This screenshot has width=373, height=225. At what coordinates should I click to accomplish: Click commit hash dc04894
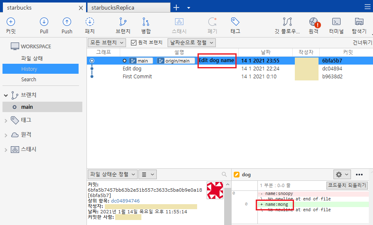coord(332,69)
